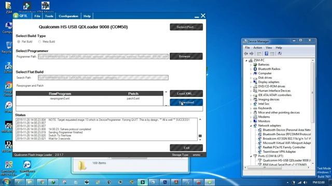Select TeamViewer VPN Adapter device

279,151
